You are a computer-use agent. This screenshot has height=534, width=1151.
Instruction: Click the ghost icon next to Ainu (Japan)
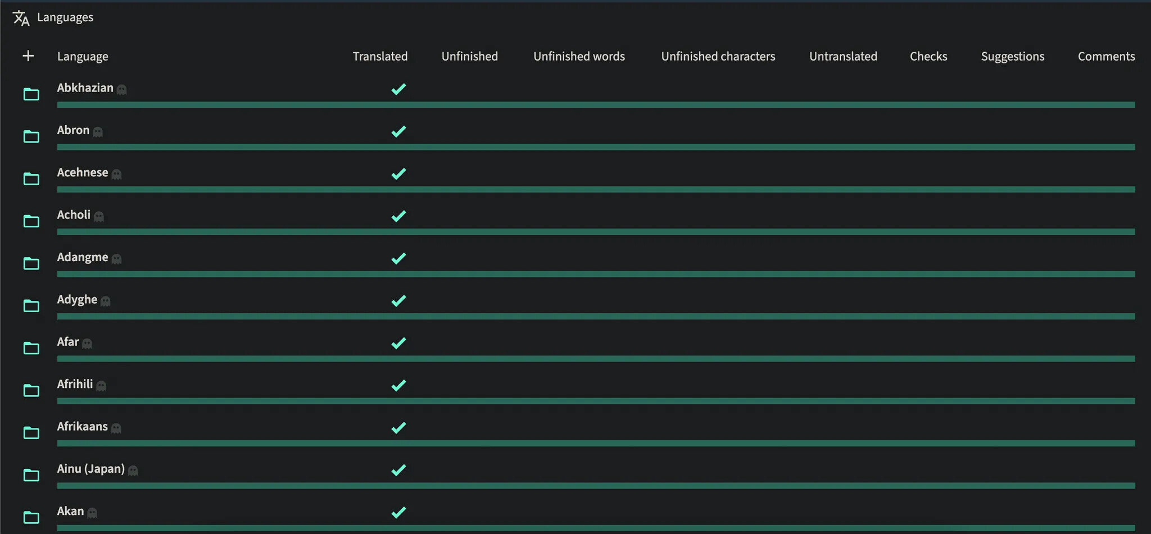coord(133,471)
